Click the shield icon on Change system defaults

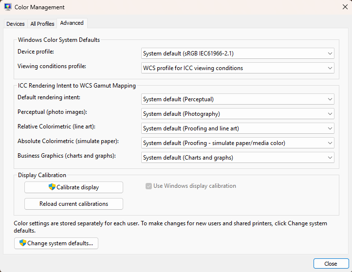click(x=22, y=243)
